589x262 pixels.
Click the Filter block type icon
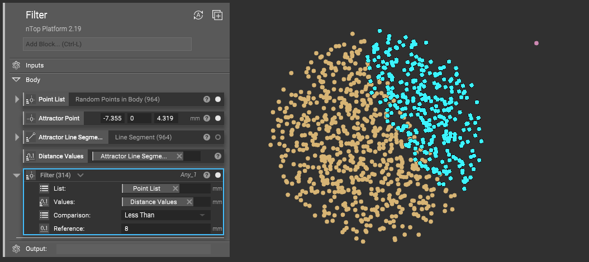click(30, 175)
